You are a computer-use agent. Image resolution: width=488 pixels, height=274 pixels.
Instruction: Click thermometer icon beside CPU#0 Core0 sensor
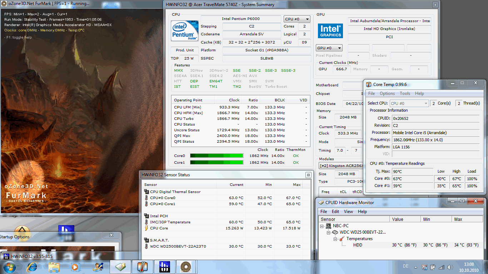146,198
